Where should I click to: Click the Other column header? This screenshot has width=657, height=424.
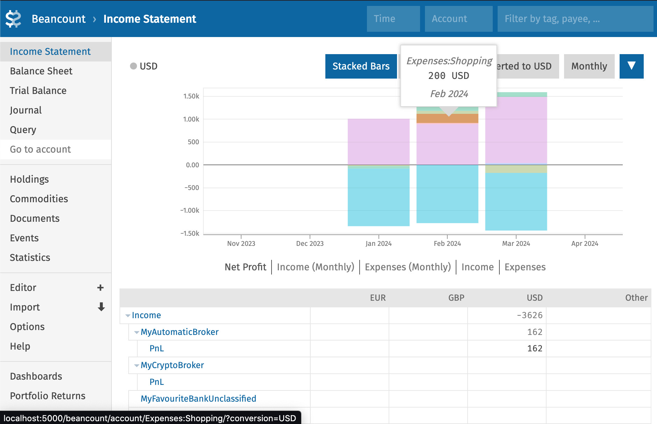(x=636, y=298)
